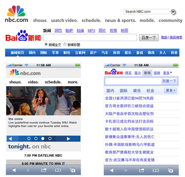Screen dimensions: 185x177
Task: Open watch video. on nbc.com navigation
Action: tap(65, 21)
